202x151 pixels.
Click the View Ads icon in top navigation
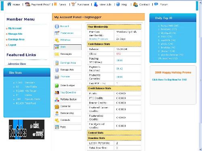[96, 4]
